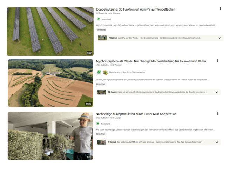Open more options for Agri-PV video
The height and width of the screenshot is (172, 228).
pyautogui.click(x=220, y=9)
